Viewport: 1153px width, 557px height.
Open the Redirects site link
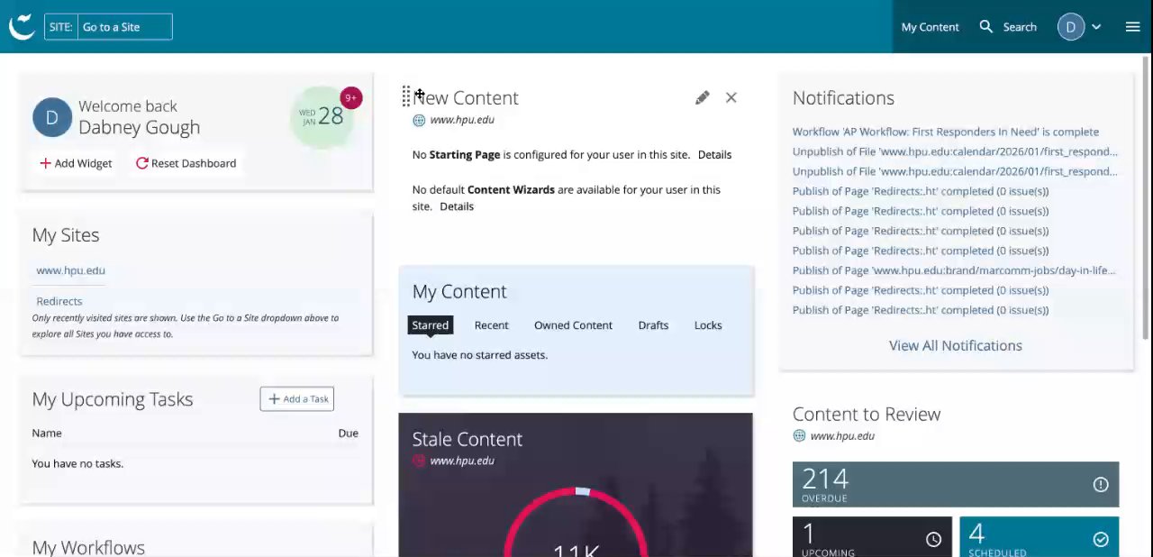pyautogui.click(x=59, y=301)
